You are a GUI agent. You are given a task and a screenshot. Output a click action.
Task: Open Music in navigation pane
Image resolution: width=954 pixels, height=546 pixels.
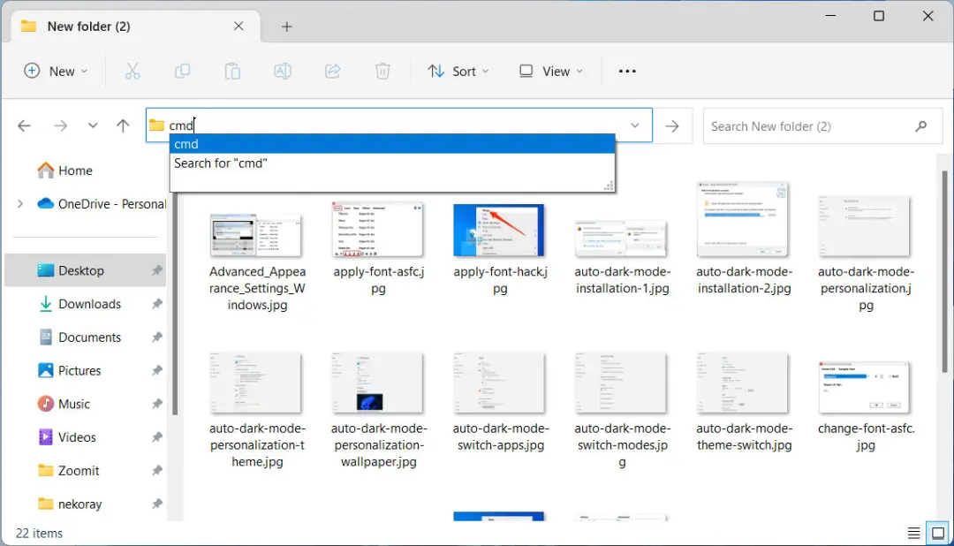pyautogui.click(x=64, y=404)
